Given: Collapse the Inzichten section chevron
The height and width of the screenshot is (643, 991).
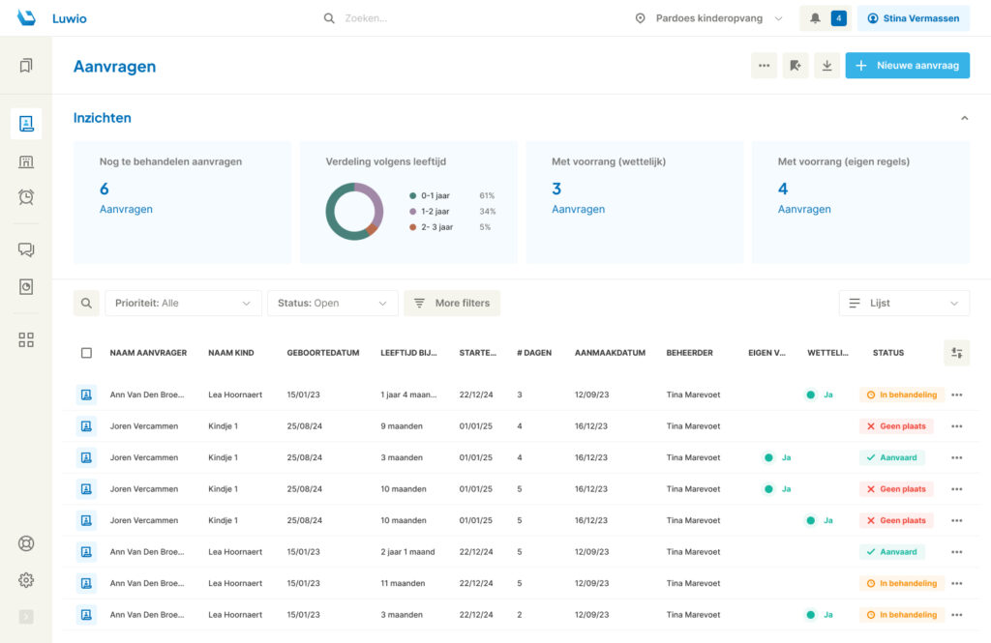Looking at the screenshot, I should coord(965,118).
